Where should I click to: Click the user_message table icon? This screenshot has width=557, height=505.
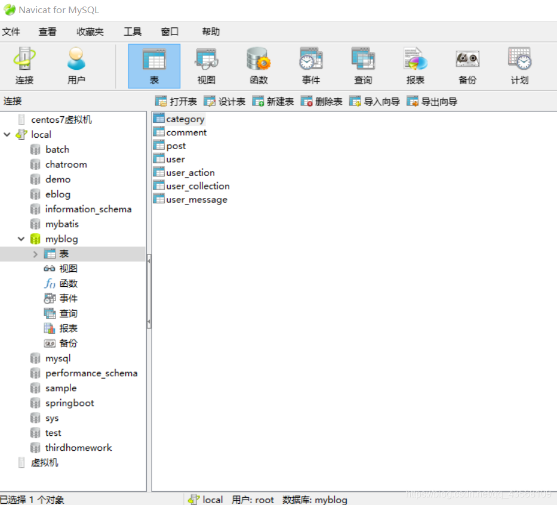click(x=159, y=199)
